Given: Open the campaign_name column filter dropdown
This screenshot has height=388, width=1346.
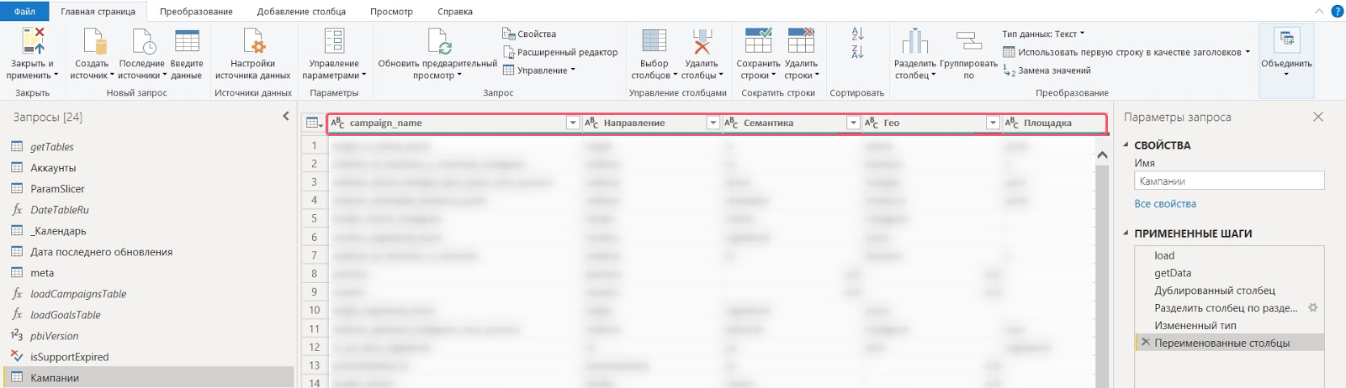Looking at the screenshot, I should (x=572, y=123).
